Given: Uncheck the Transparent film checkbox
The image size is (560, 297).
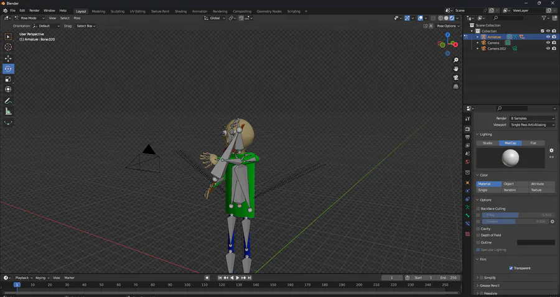Looking at the screenshot, I should (511, 268).
